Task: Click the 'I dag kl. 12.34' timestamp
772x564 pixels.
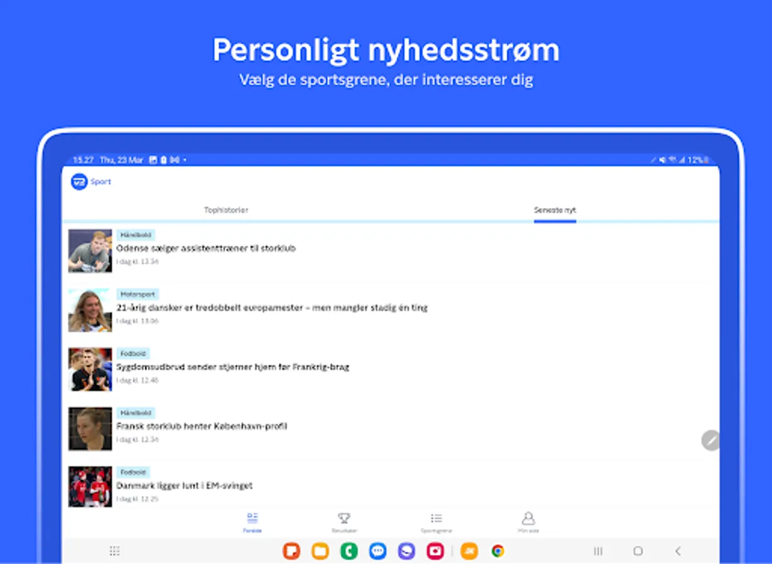Action: [137, 439]
